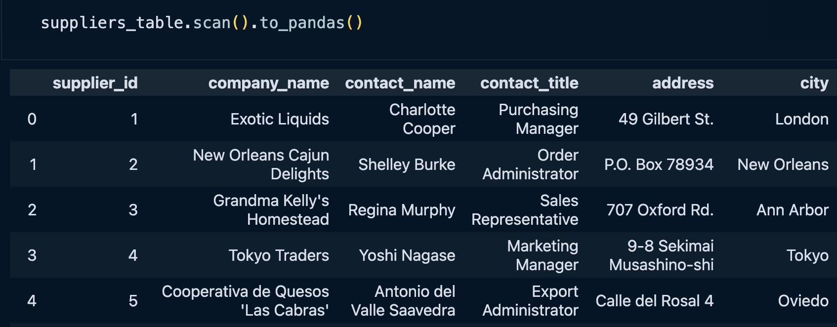Click the code cell with suppliers_table.scan().to_pandas()
Image resolution: width=837 pixels, height=327 pixels.
click(x=202, y=23)
